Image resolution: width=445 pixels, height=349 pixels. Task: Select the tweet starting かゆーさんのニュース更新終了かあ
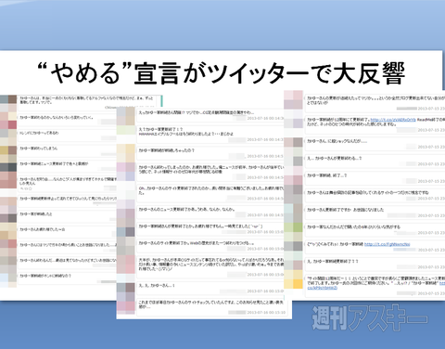coord(210,212)
